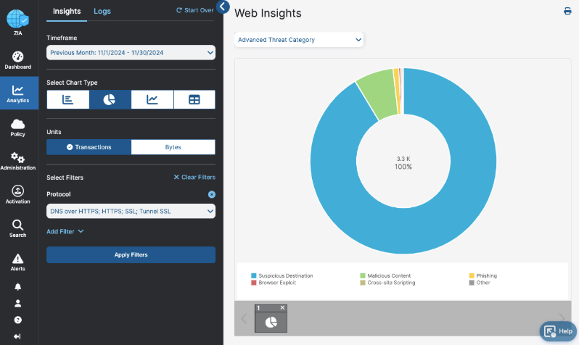This screenshot has height=345, width=579.
Task: Select the Insights tab
Action: pos(67,12)
